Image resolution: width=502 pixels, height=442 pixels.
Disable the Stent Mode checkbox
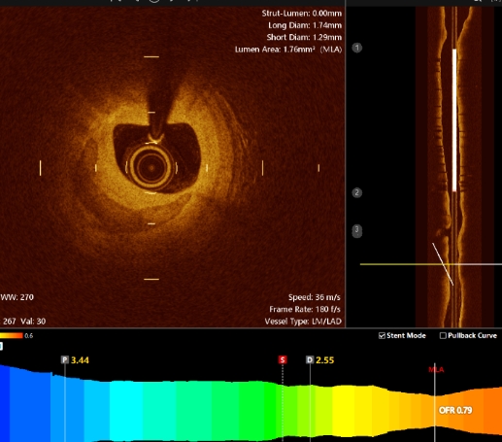click(382, 335)
